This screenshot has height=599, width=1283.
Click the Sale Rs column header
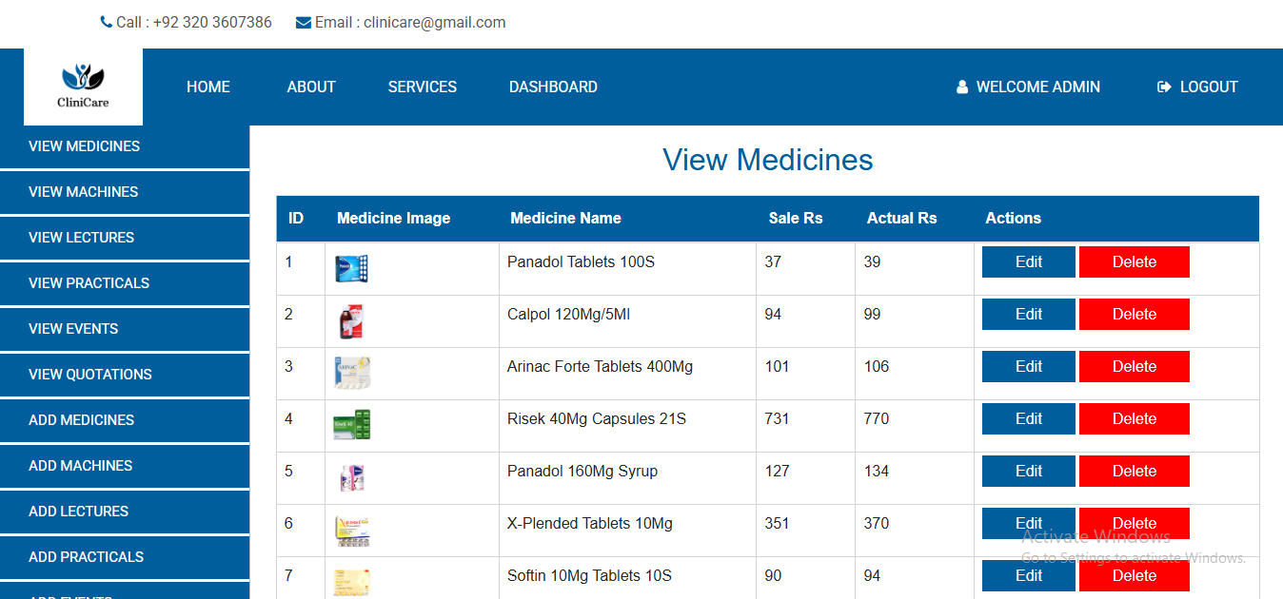[x=796, y=219]
